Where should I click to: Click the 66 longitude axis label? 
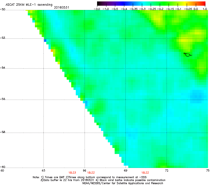[85, 170]
